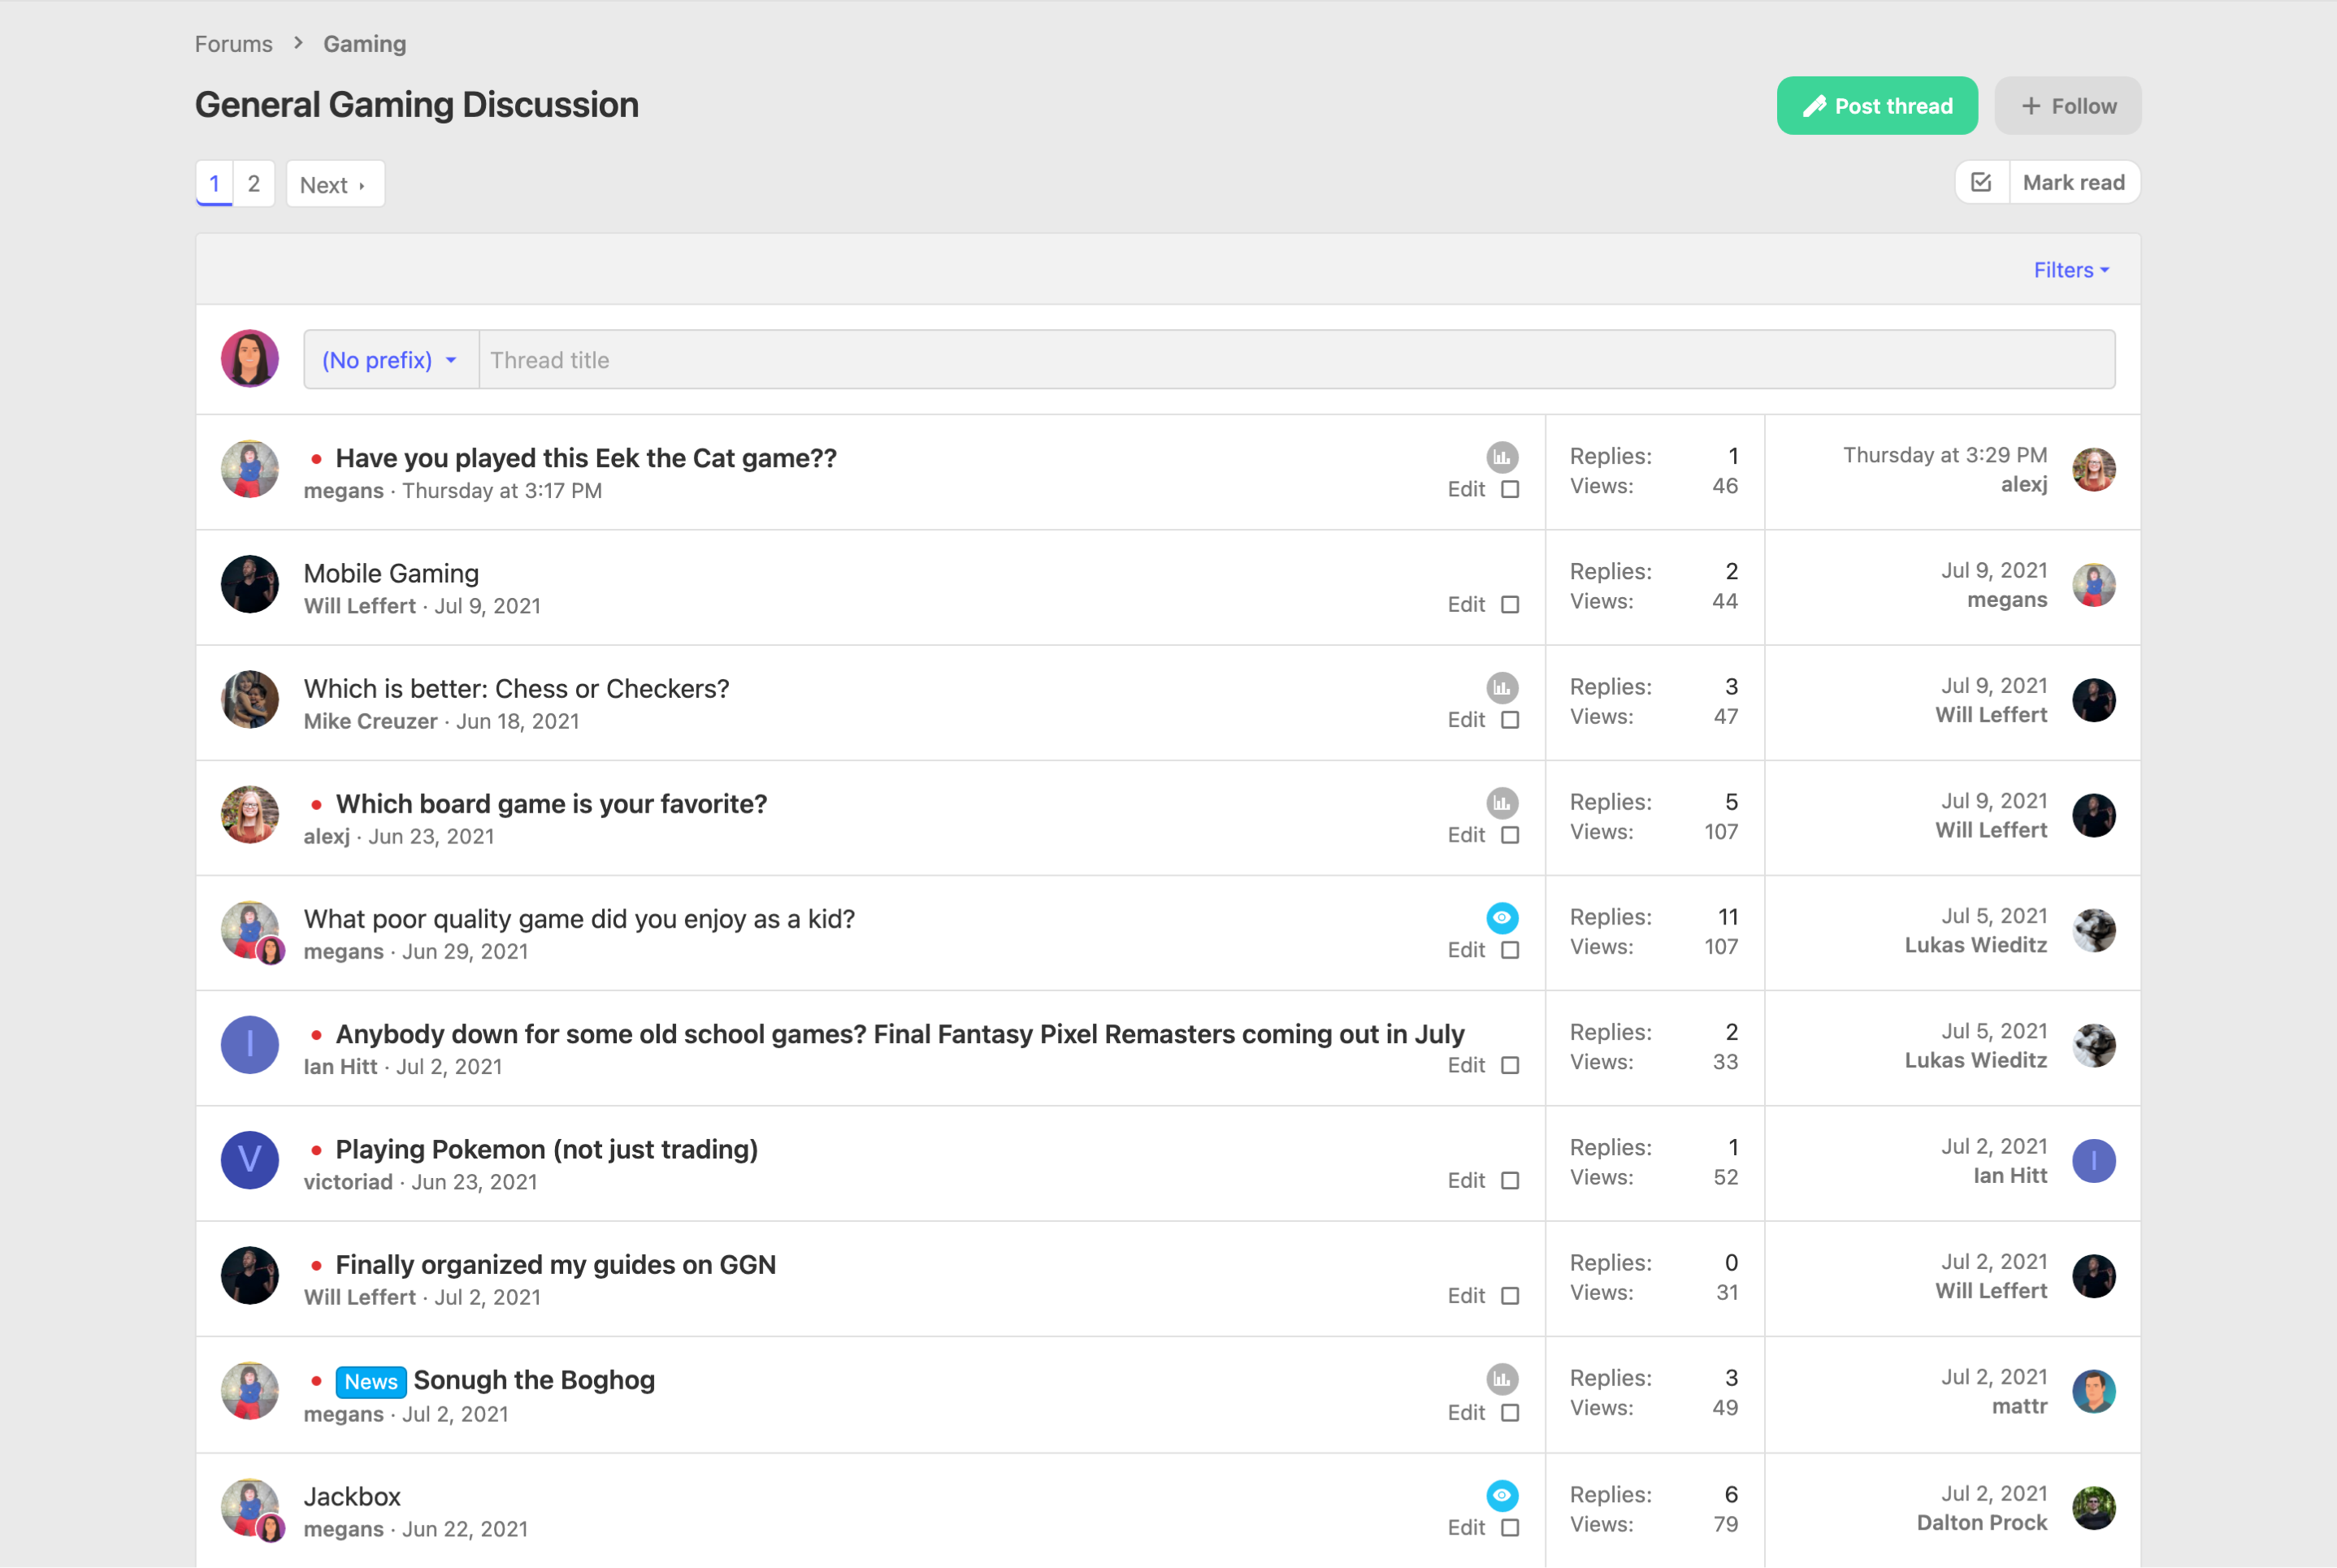
Task: Go to Next page of threads
Action: tap(334, 185)
